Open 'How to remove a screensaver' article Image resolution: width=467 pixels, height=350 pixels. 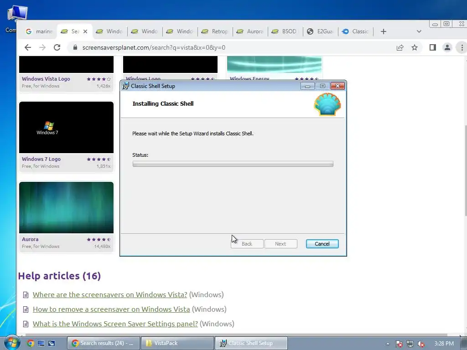[x=111, y=309]
